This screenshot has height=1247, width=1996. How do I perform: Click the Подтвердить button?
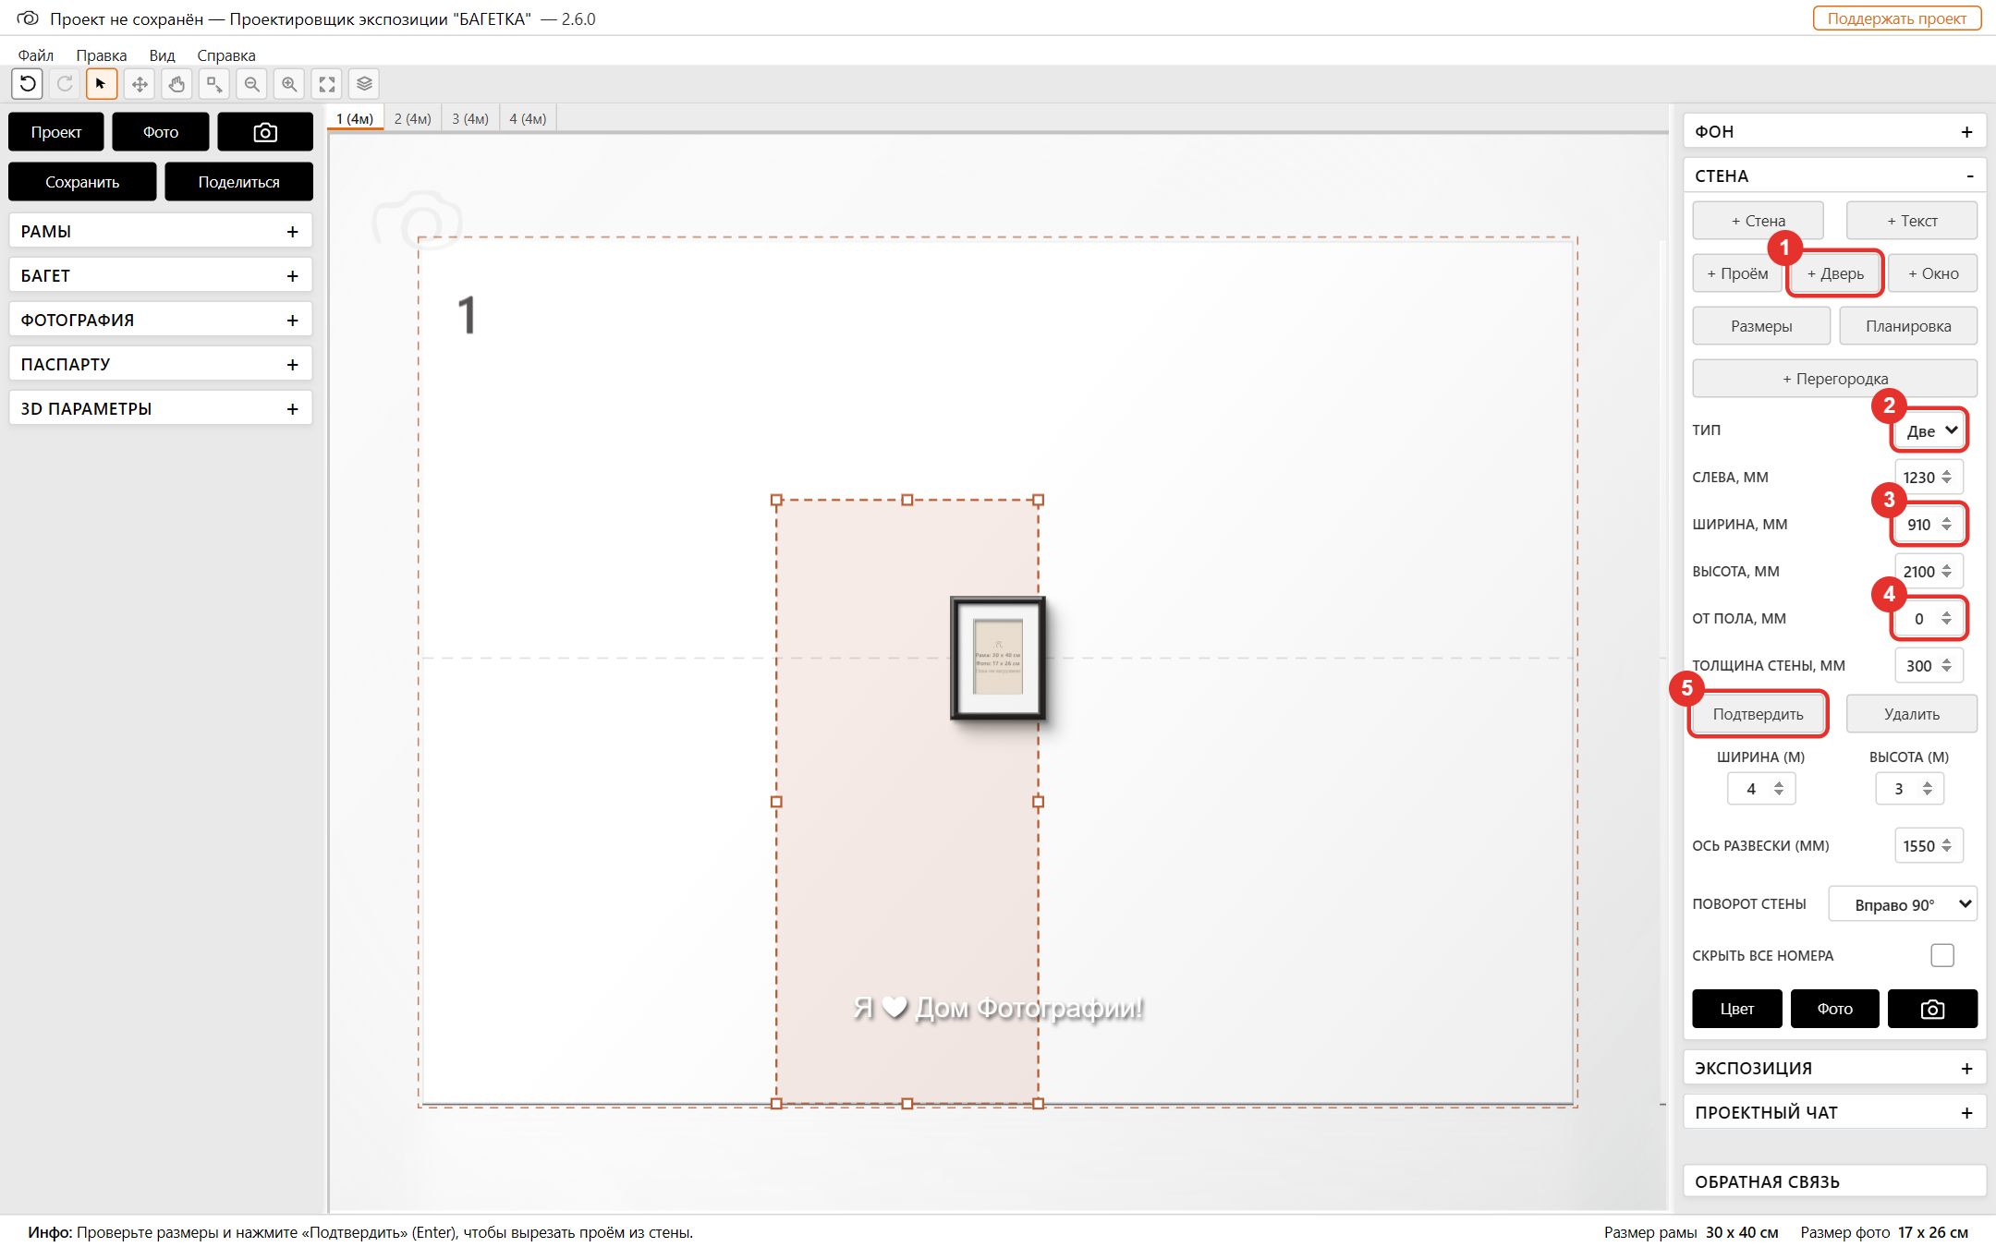1758,714
